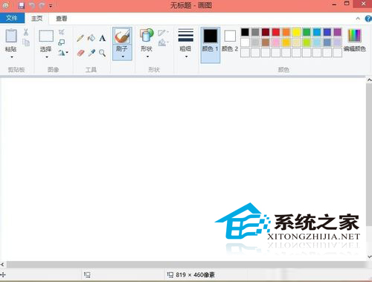
Task: Pick the yellow color swatch
Action: click(296, 32)
